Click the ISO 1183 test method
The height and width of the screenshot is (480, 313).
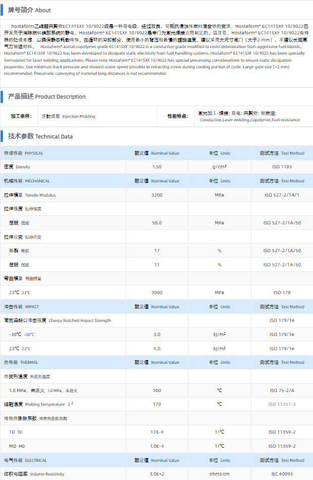point(282,167)
